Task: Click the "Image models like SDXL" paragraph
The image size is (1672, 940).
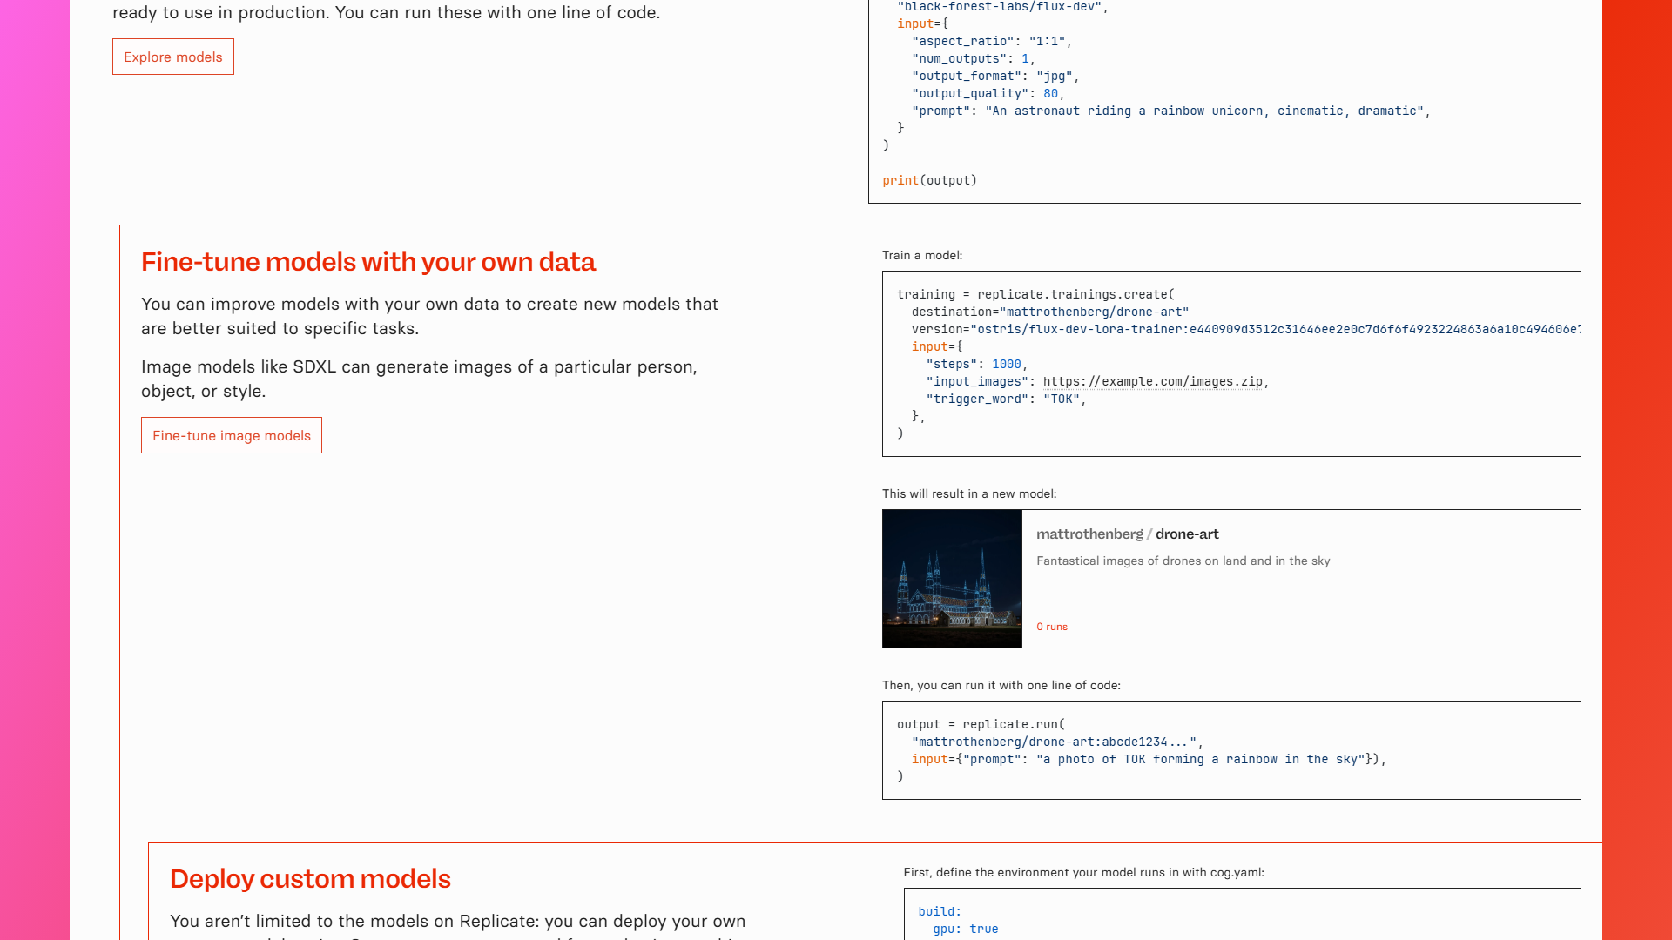Action: (419, 379)
